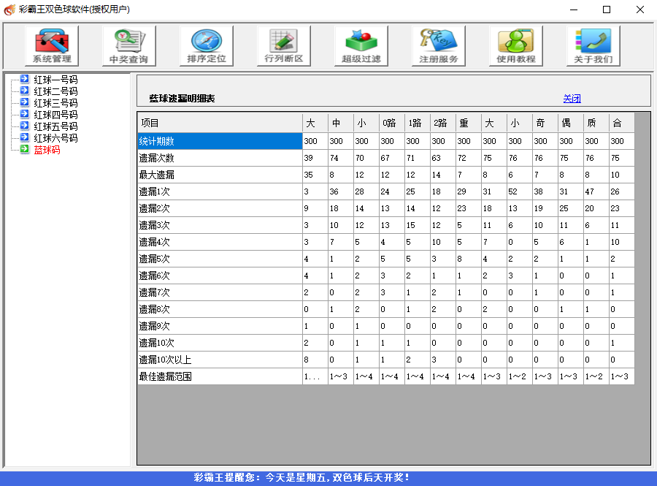Open the 使用教程 folder icon
Image resolution: width=657 pixels, height=486 pixels.
click(516, 46)
